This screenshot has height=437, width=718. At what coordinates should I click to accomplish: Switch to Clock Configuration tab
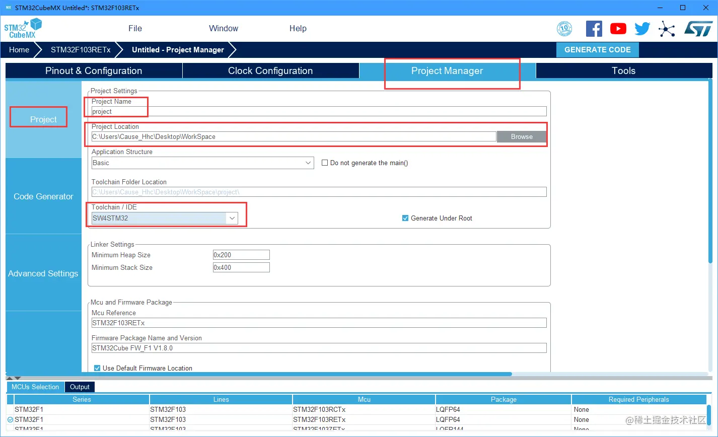click(270, 70)
